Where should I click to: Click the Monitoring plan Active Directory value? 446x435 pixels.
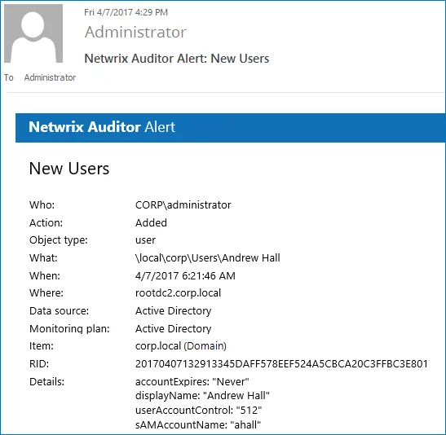173,329
